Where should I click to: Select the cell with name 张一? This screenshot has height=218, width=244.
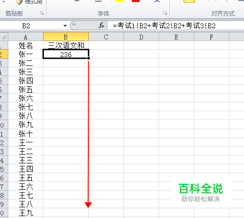pos(25,54)
